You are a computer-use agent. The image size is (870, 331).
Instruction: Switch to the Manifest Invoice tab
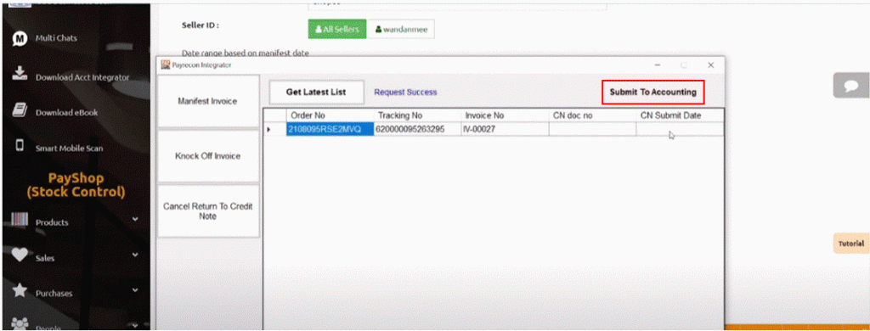[208, 102]
